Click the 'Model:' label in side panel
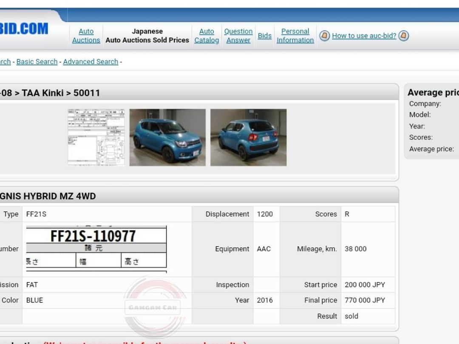Image resolution: width=459 pixels, height=344 pixels. click(420, 115)
